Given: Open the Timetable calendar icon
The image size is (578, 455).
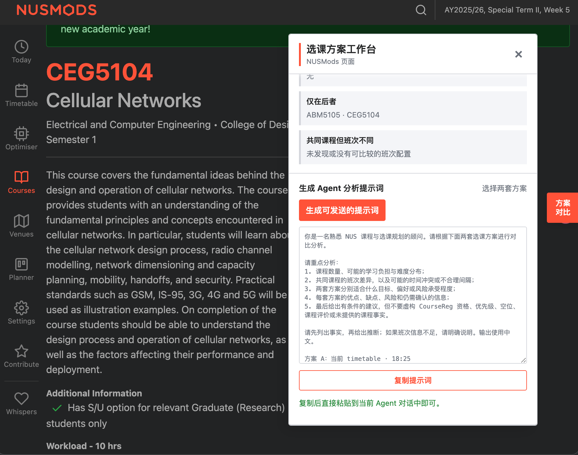Looking at the screenshot, I should (21, 90).
